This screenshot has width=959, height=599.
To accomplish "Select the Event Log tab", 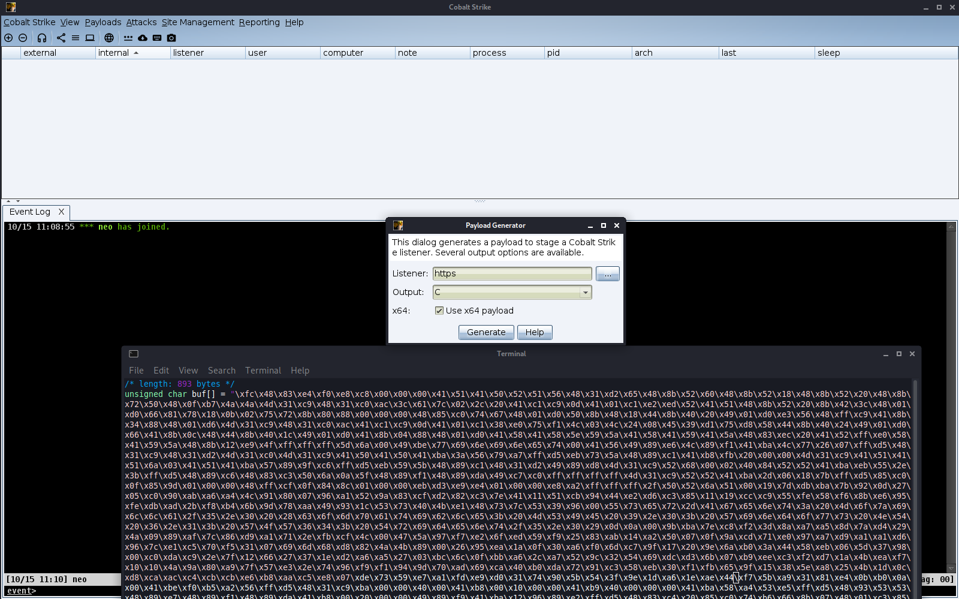I will coord(30,212).
